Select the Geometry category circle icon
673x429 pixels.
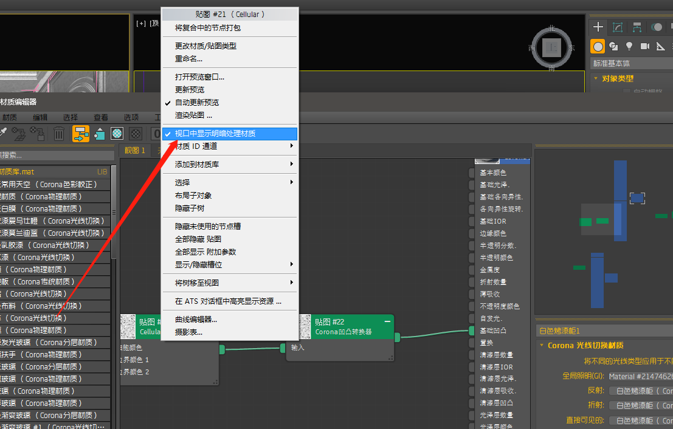[598, 46]
